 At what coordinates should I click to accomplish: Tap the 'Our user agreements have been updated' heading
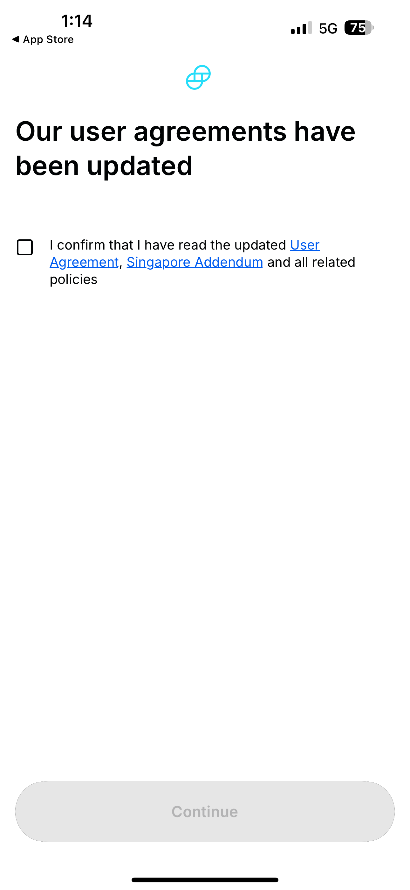pos(186,149)
